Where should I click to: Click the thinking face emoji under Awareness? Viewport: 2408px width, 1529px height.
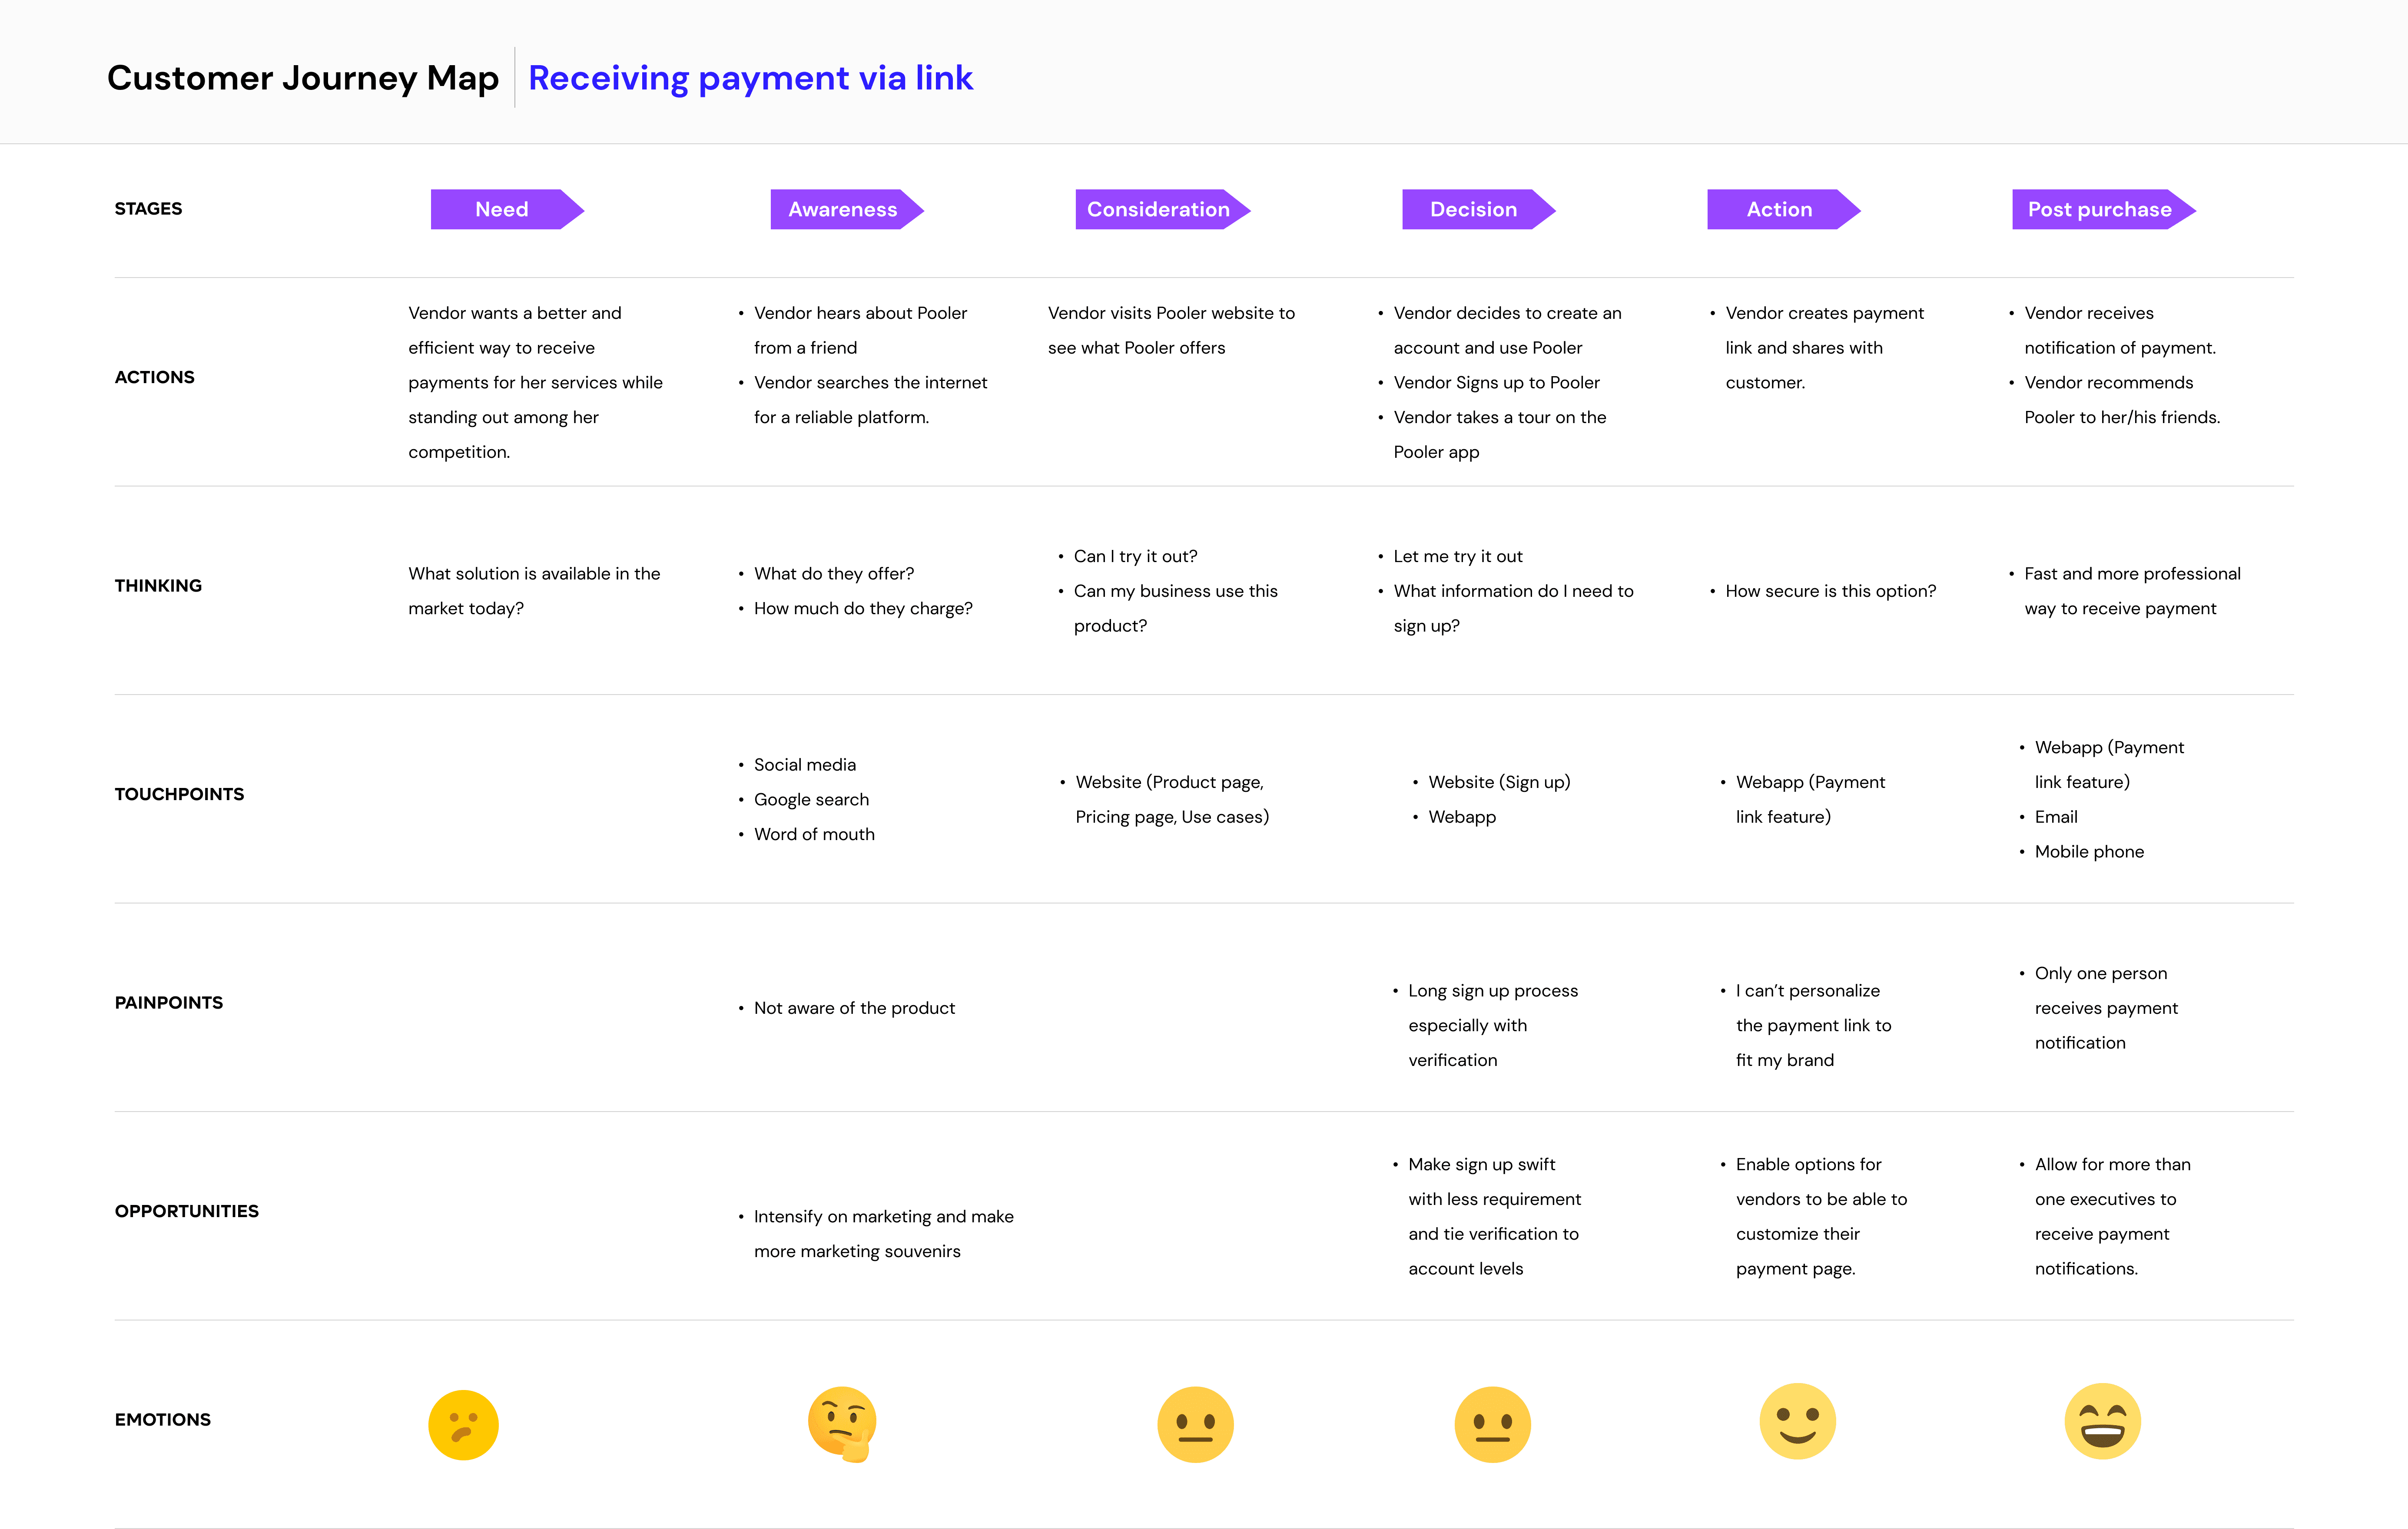[x=842, y=1424]
